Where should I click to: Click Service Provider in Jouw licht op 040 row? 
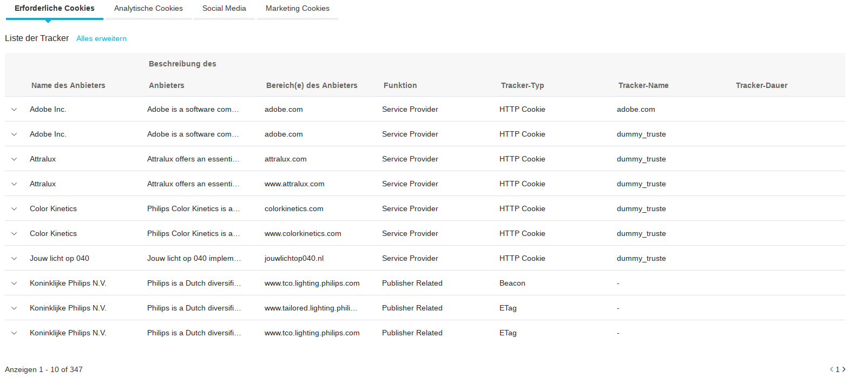410,259
